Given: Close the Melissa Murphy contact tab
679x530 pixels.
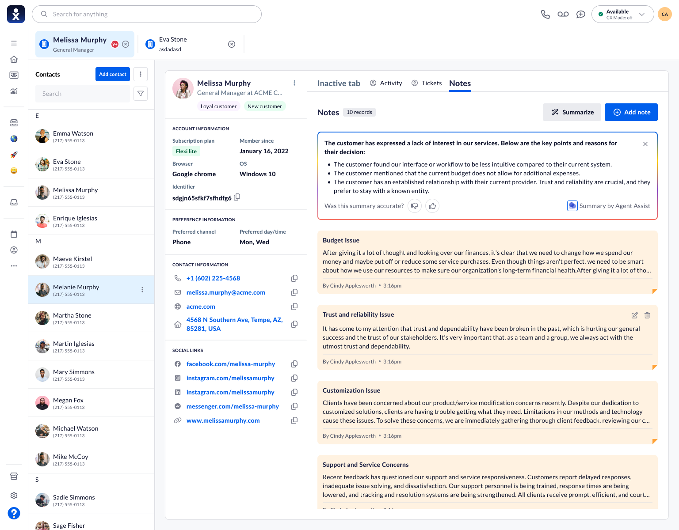Looking at the screenshot, I should [126, 44].
